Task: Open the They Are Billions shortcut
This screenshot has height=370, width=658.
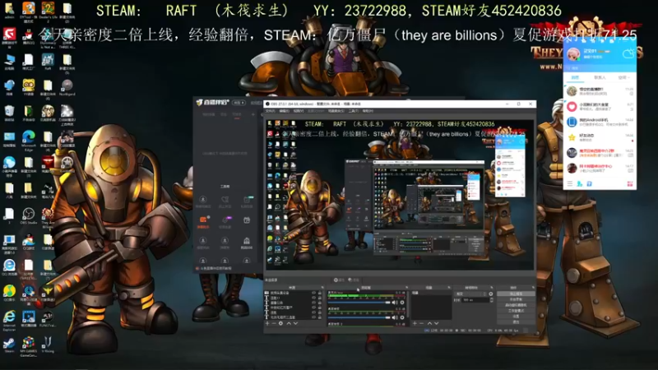Action: coord(48,217)
